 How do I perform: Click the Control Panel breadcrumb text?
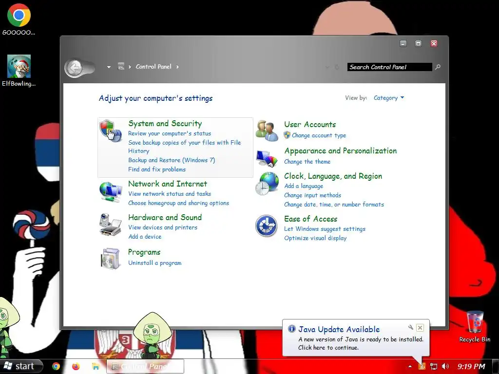pos(154,66)
